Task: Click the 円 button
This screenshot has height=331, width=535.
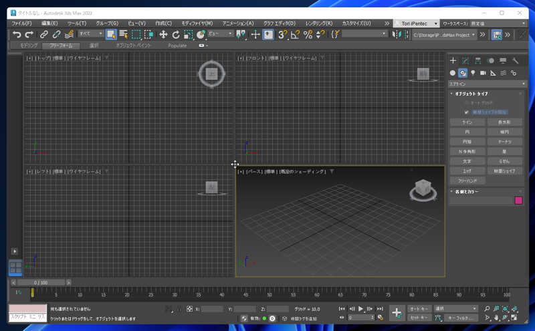Action: (x=467, y=132)
